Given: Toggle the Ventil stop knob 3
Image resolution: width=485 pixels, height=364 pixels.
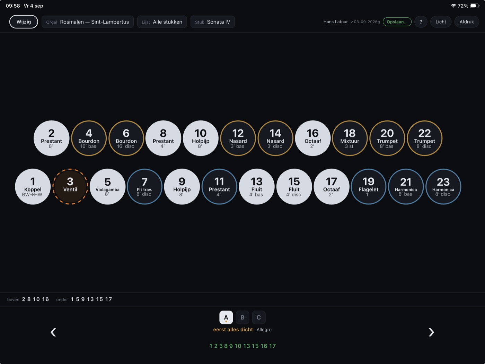Looking at the screenshot, I should pos(70,187).
